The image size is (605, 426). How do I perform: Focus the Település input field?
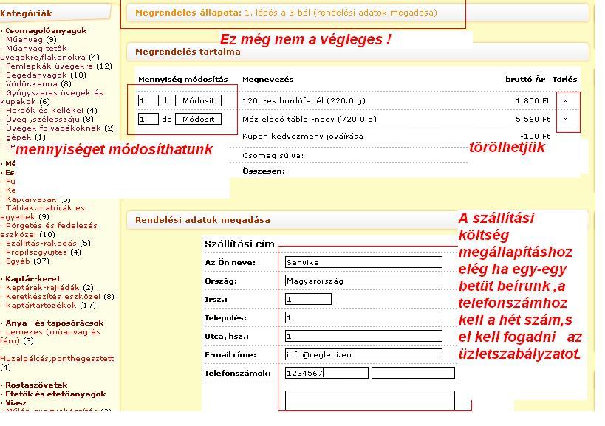click(363, 317)
